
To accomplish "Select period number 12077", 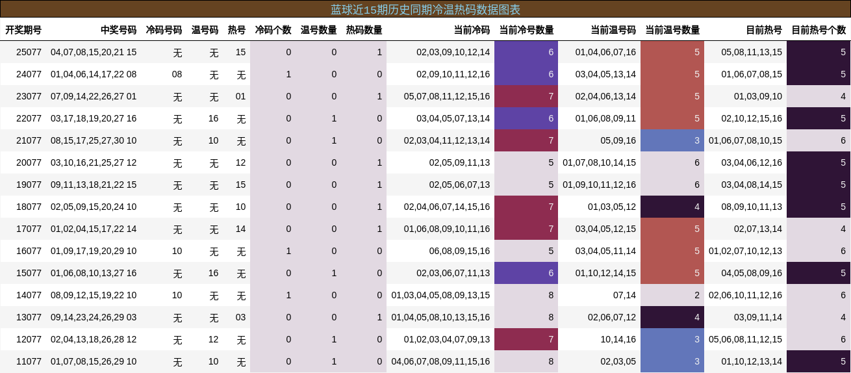I will (29, 339).
